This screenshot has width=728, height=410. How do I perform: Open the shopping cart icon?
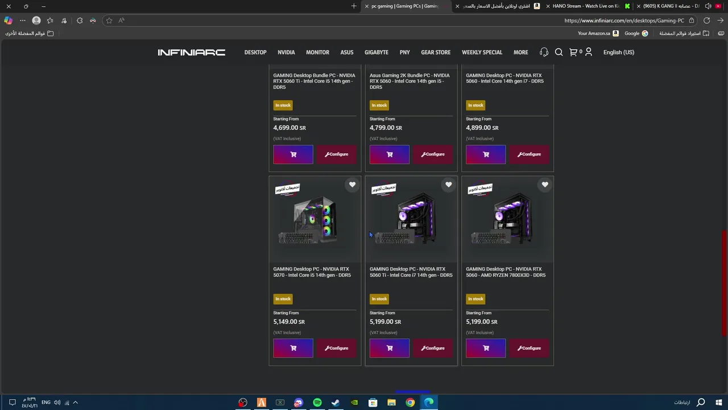(x=573, y=52)
